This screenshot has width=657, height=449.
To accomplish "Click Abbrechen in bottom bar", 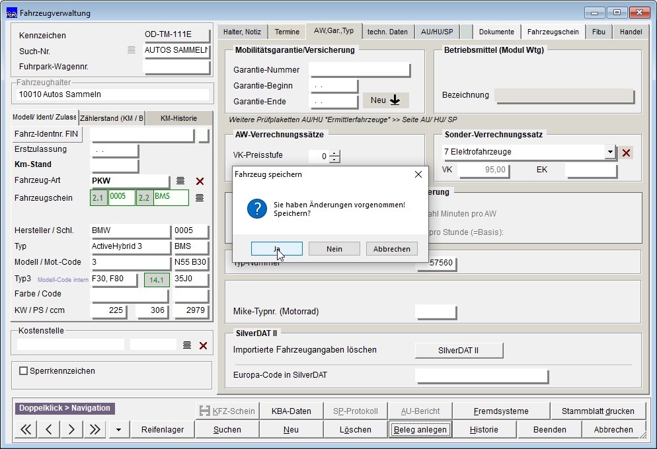I will coord(613,429).
